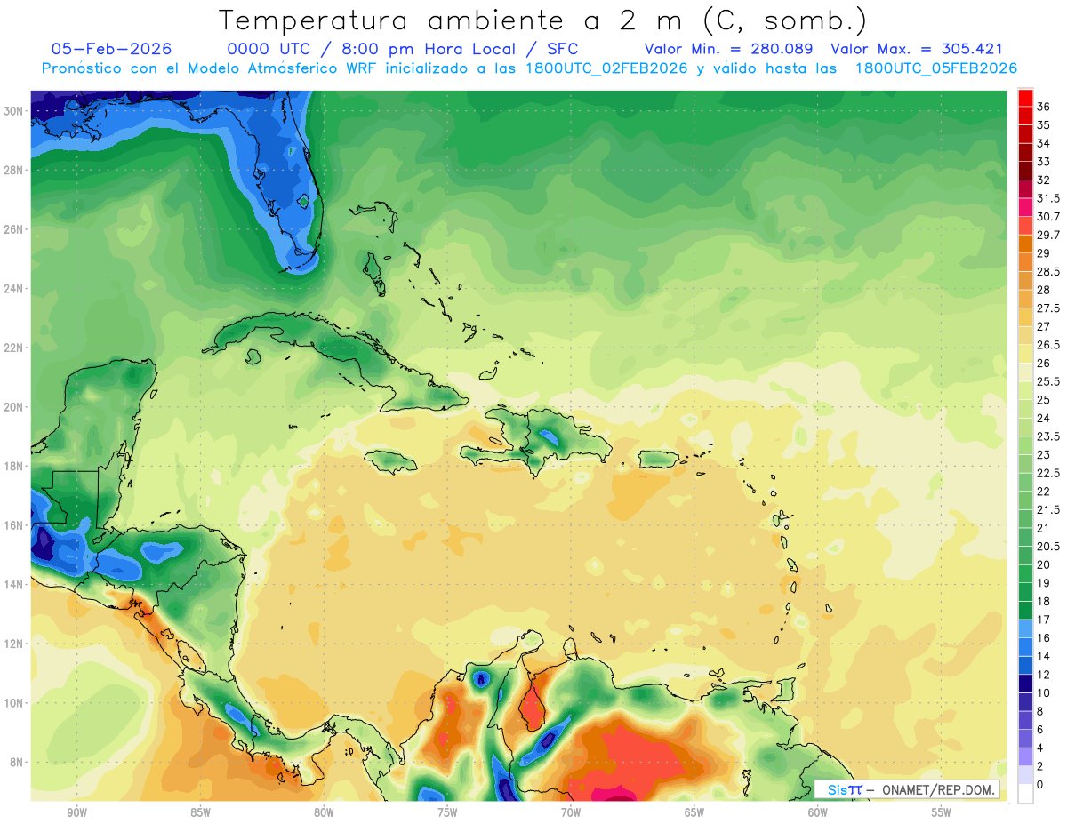Click the '10N' latitude label

(14, 703)
